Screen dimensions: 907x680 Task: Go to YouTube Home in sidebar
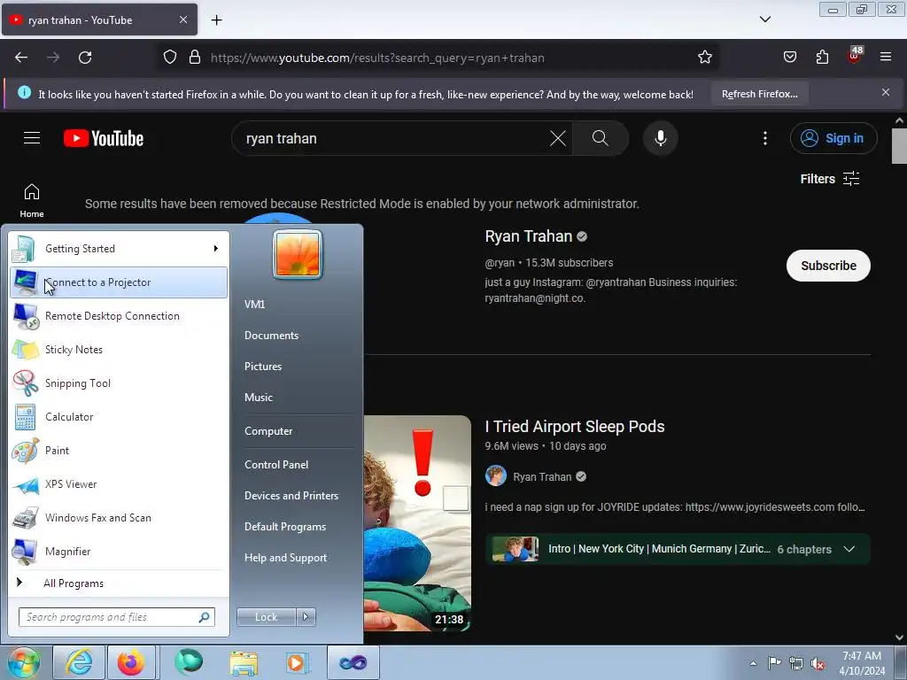pos(32,201)
